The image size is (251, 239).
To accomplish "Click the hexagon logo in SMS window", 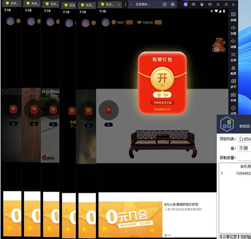I will pyautogui.click(x=227, y=124).
